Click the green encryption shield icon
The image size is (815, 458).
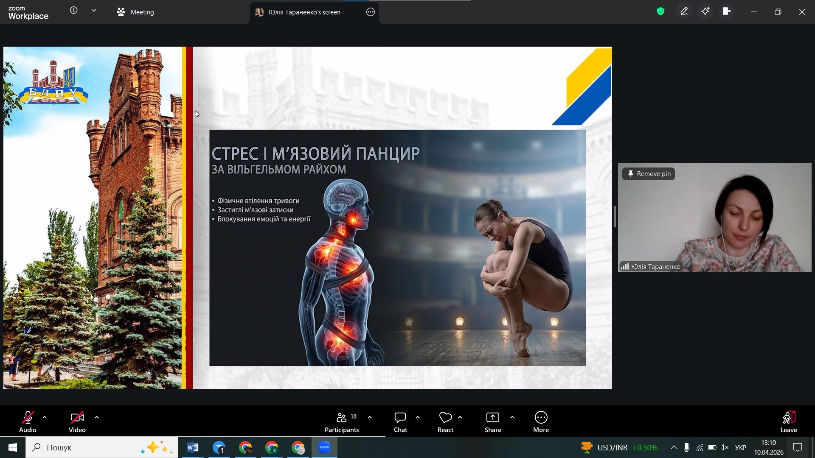[x=660, y=12]
